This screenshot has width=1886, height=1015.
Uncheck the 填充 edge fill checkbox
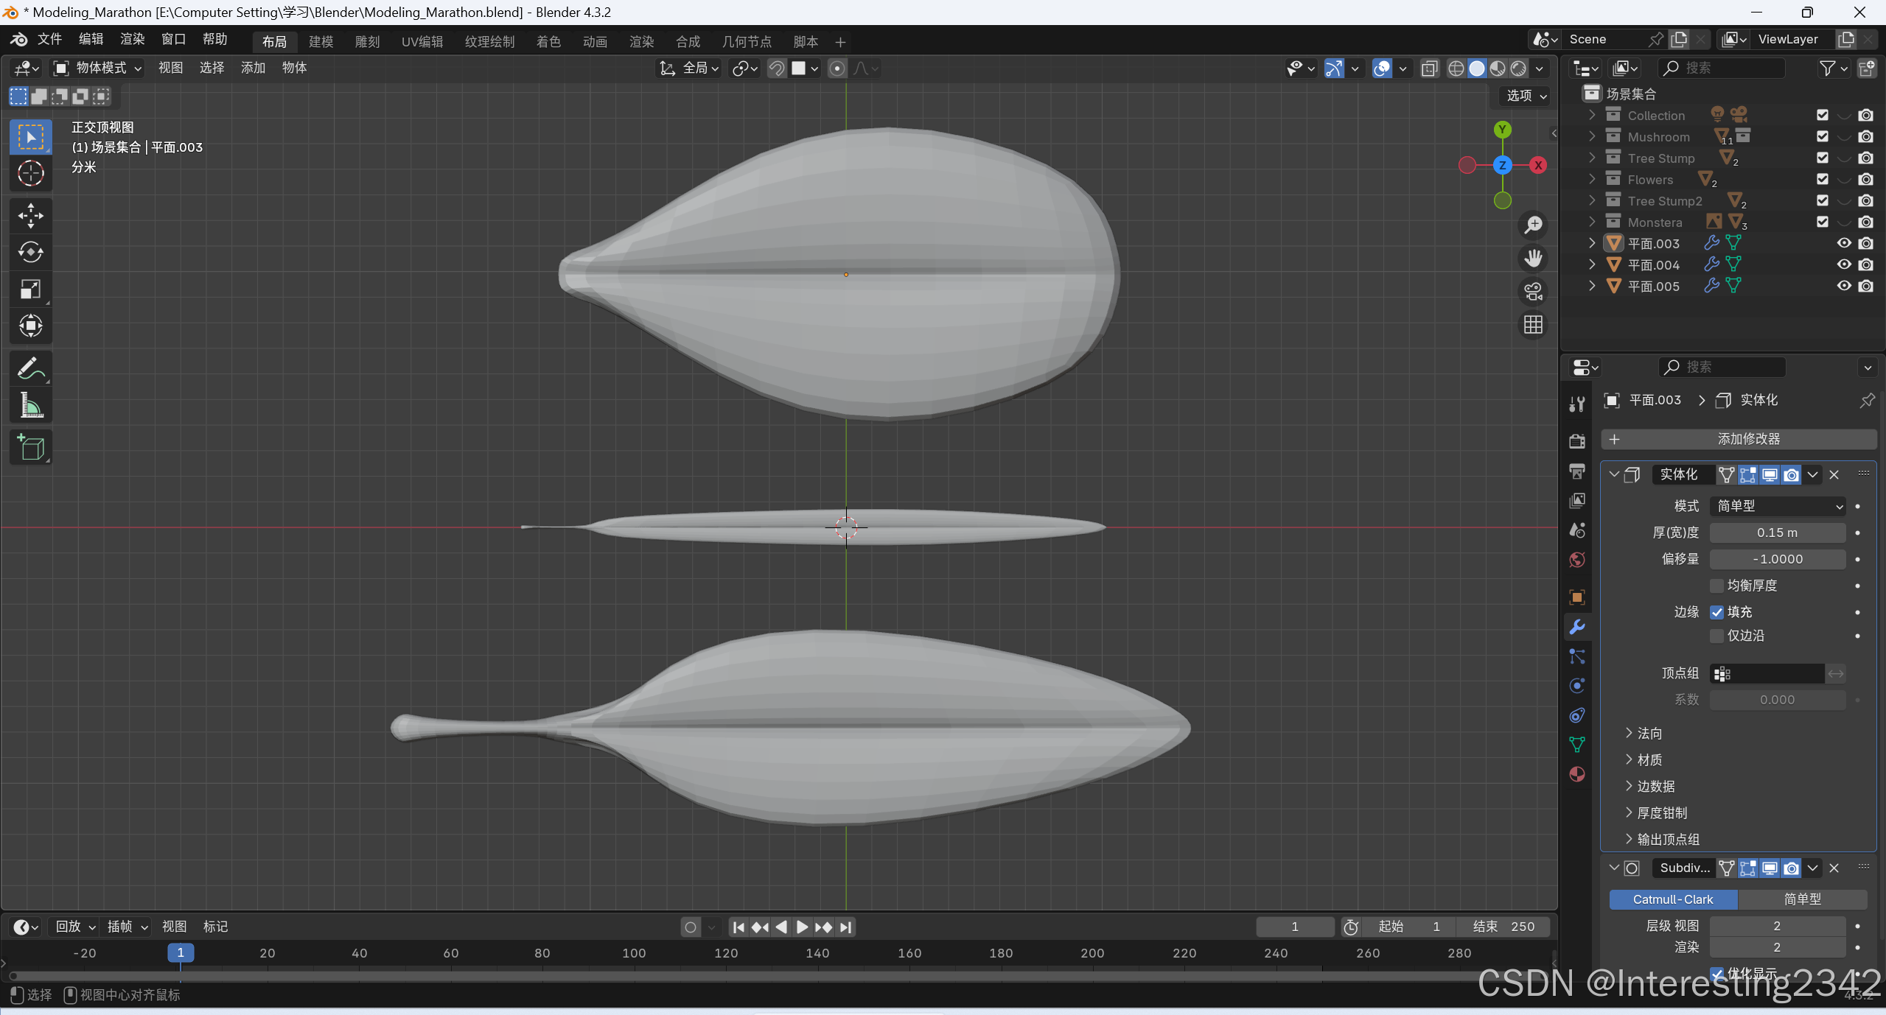(x=1717, y=612)
